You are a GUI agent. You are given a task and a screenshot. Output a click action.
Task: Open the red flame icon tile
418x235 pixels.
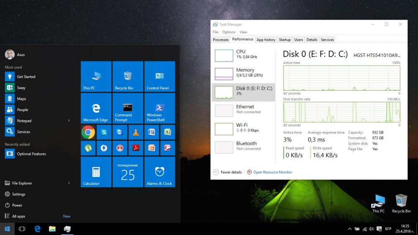(120, 148)
